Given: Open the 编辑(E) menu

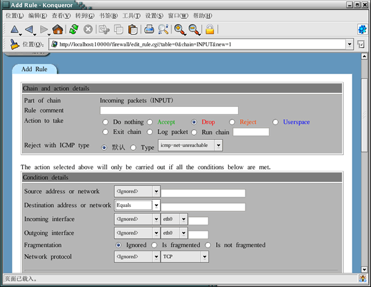Looking at the screenshot, I should pyautogui.click(x=38, y=15).
